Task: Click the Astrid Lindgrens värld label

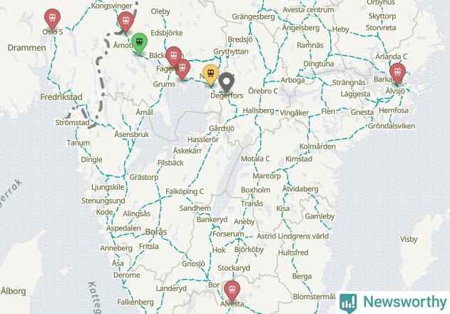Action: pos(292,236)
